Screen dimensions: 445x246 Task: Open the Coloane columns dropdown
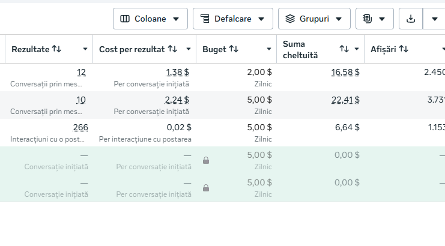coord(150,19)
